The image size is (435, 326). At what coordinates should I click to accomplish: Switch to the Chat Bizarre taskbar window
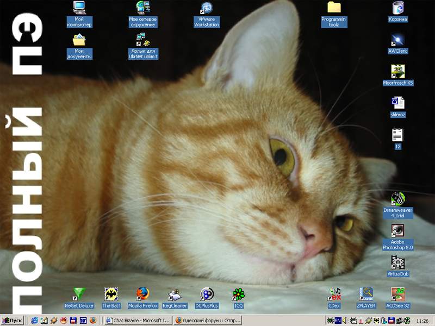pyautogui.click(x=138, y=321)
